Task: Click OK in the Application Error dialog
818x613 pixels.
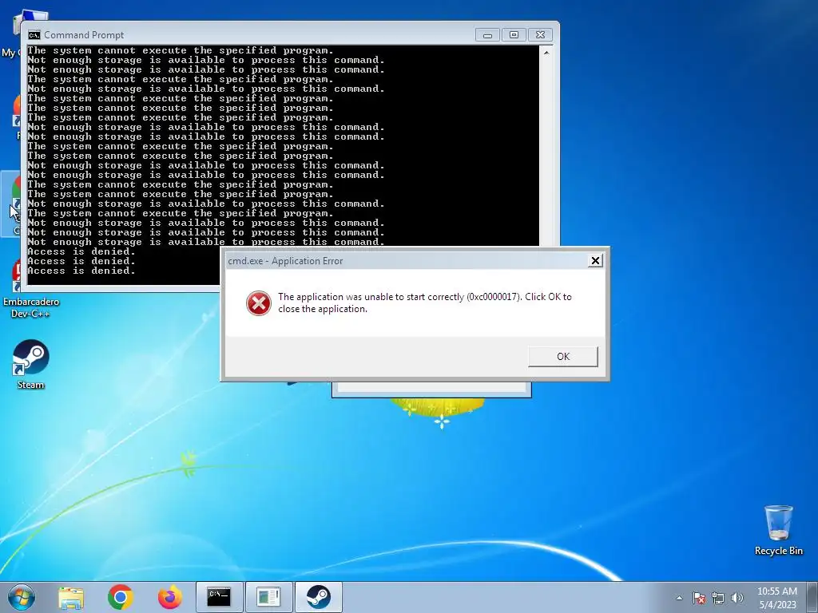Action: [563, 357]
